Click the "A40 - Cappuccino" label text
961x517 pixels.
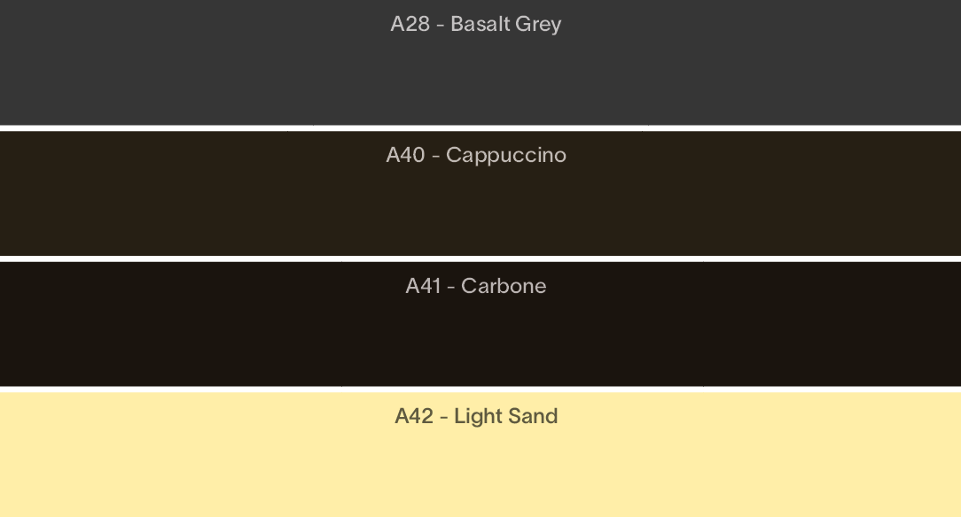[475, 156]
